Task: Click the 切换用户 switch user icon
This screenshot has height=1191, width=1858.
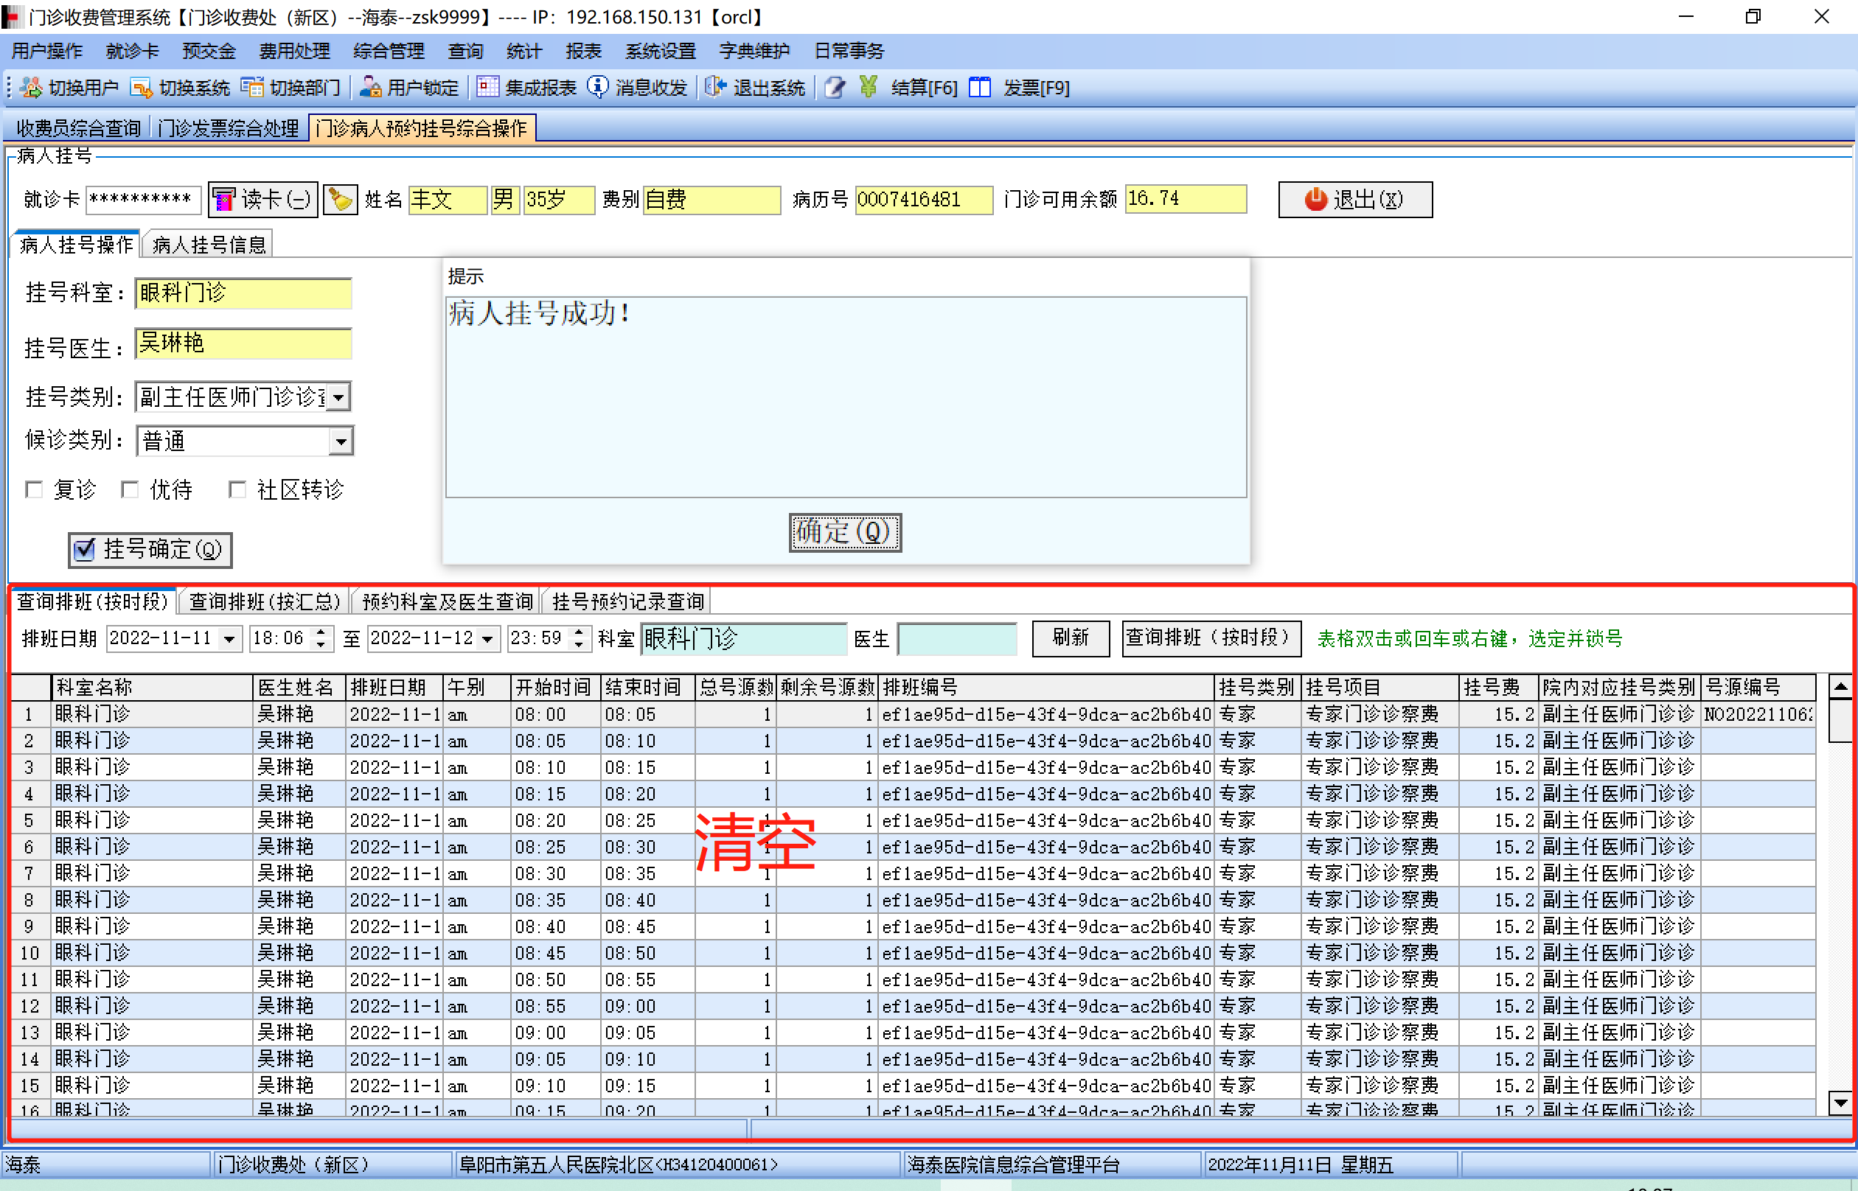Action: (x=31, y=88)
